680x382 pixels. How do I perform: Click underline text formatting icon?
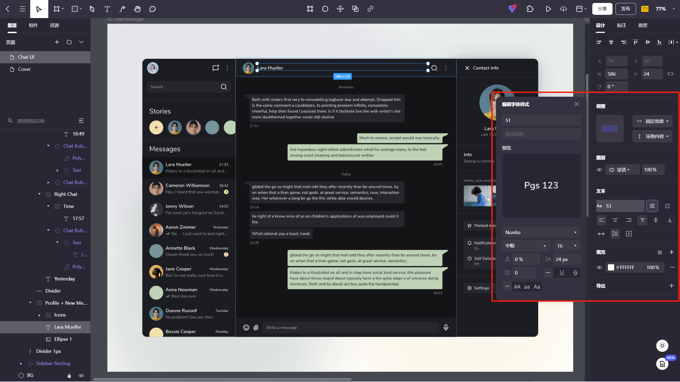pyautogui.click(x=562, y=273)
